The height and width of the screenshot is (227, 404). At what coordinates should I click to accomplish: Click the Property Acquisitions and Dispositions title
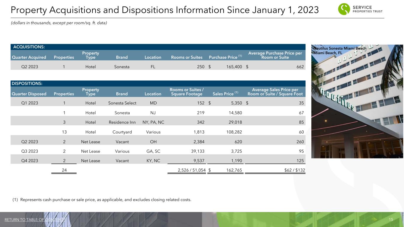(x=165, y=10)
